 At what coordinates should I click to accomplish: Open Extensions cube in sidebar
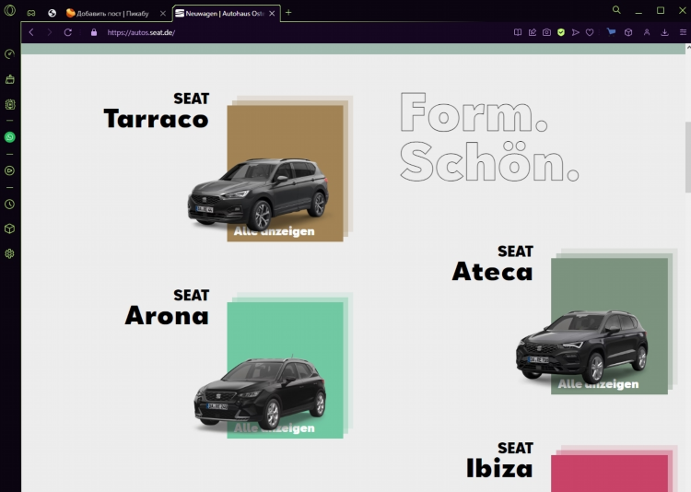click(x=10, y=228)
